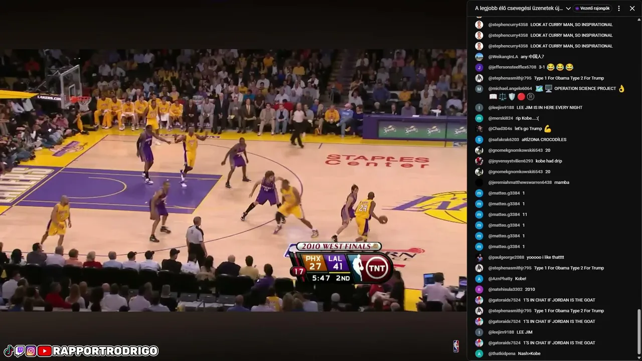The image size is (642, 361).
Task: Click the avatar of @Chad304s
Action: tap(479, 129)
